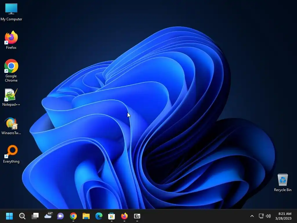Click the Recycle Bin label text

(282, 190)
